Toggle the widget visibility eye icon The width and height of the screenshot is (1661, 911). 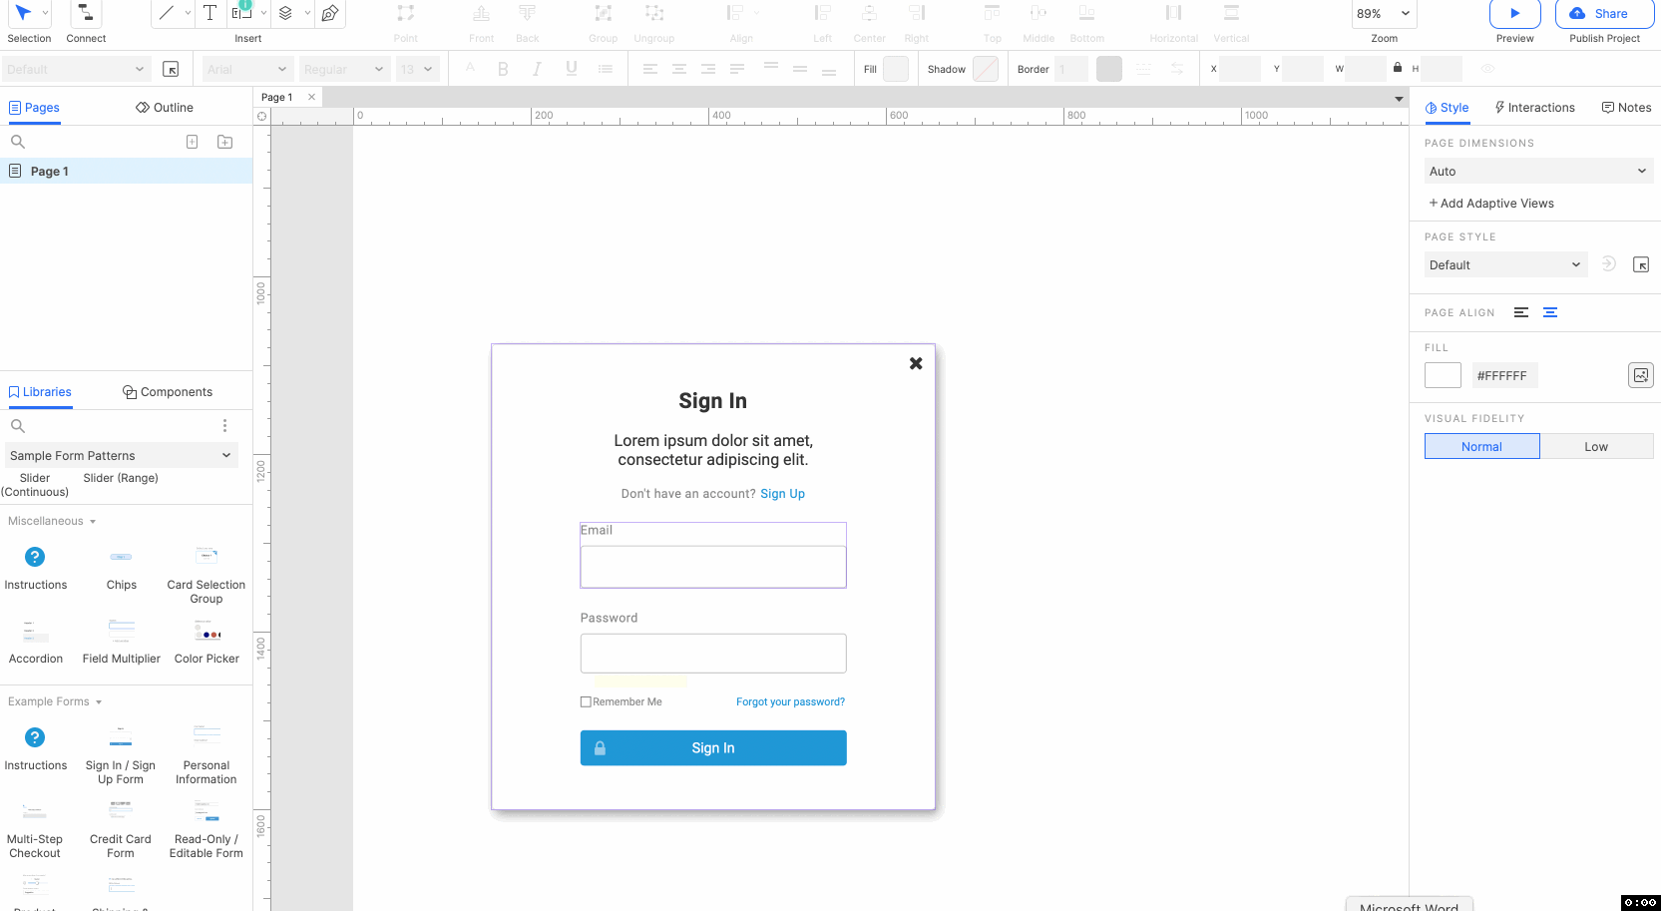click(x=1487, y=69)
